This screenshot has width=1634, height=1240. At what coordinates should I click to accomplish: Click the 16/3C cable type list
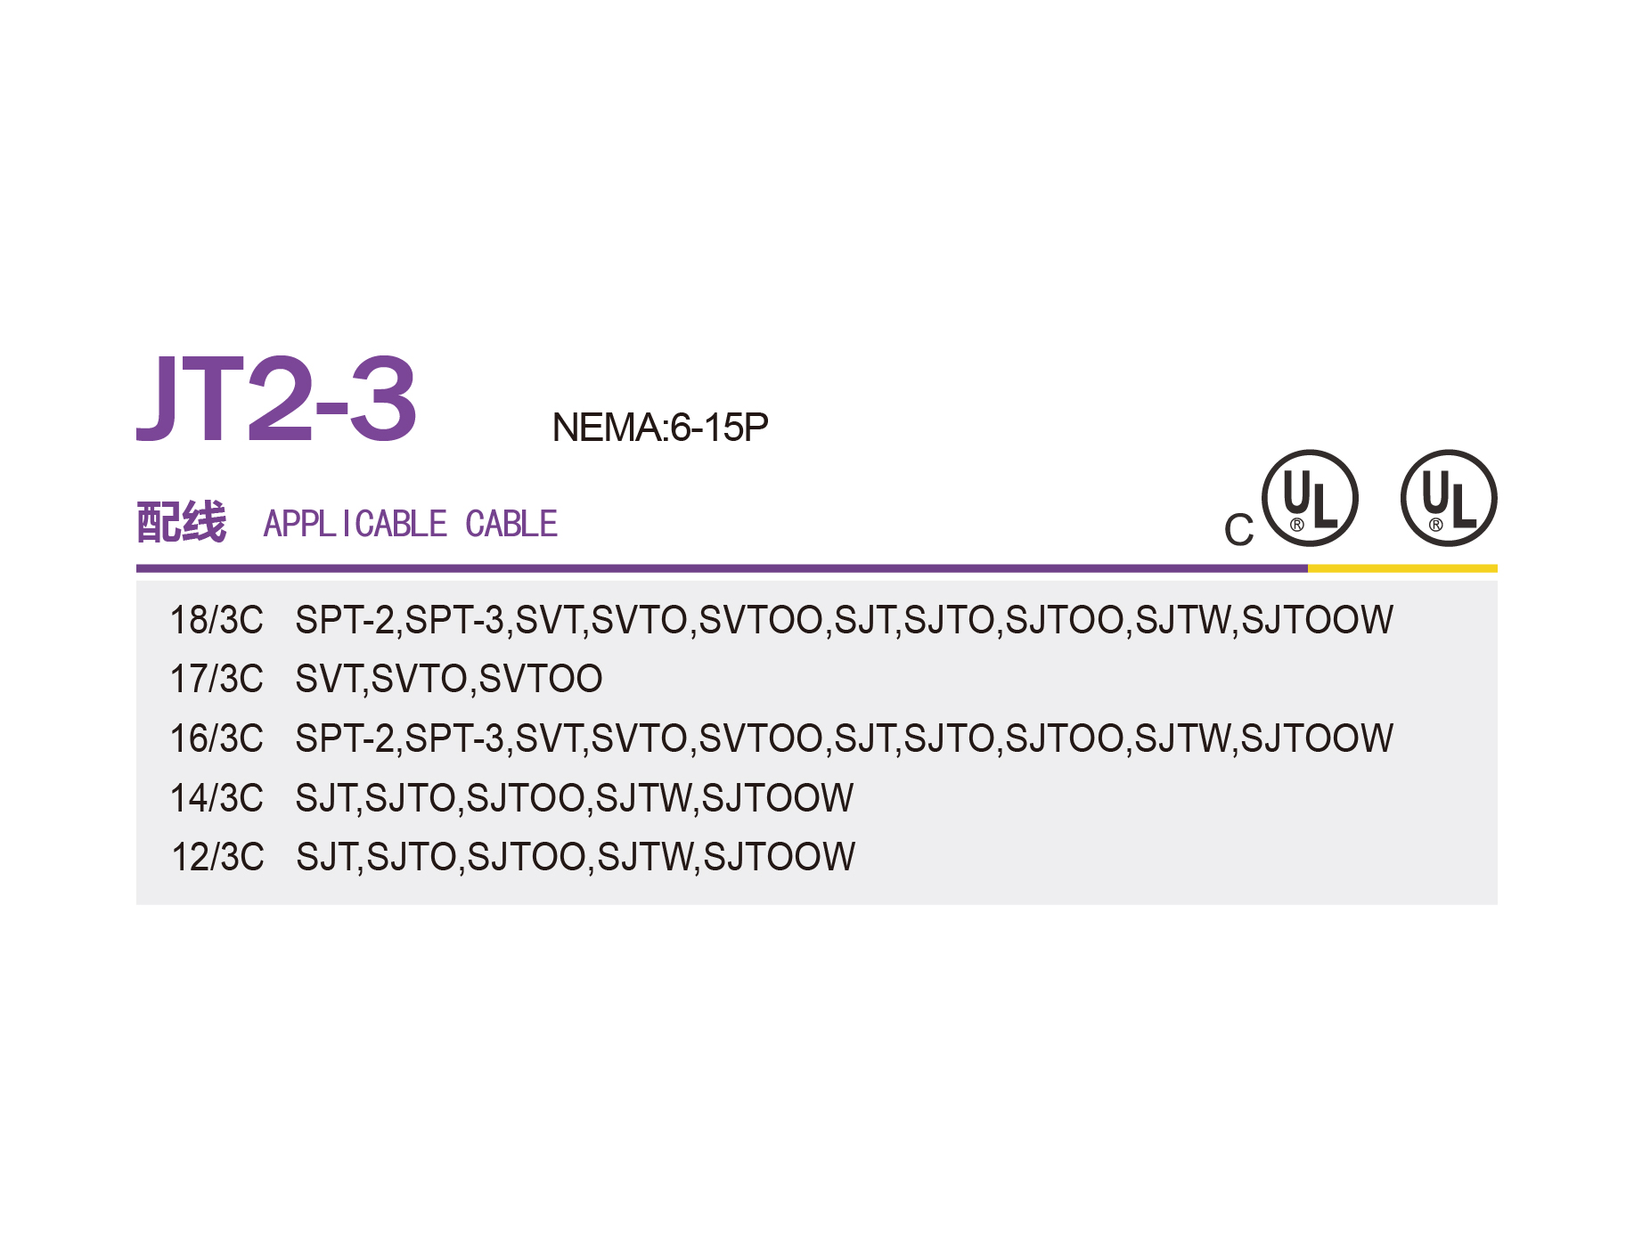point(845,738)
